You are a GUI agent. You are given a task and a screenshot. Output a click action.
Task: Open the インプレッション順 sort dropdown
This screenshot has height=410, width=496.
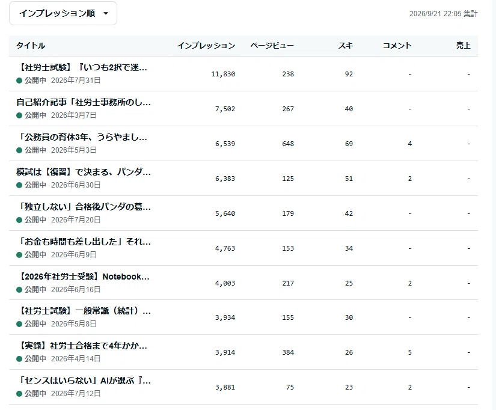coord(63,13)
